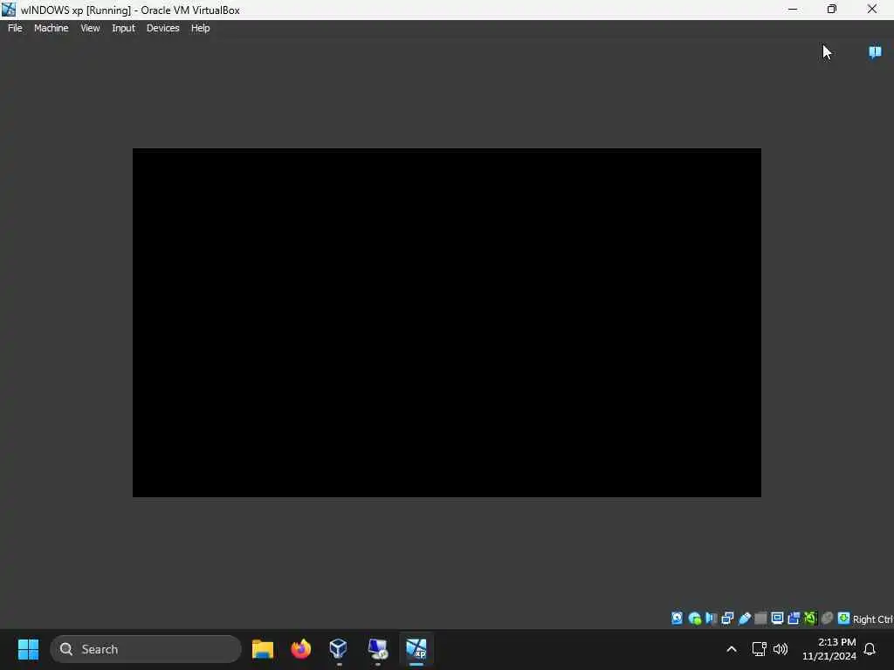Open VirtualBox Manager cube taskbar icon
The width and height of the screenshot is (894, 670).
338,649
